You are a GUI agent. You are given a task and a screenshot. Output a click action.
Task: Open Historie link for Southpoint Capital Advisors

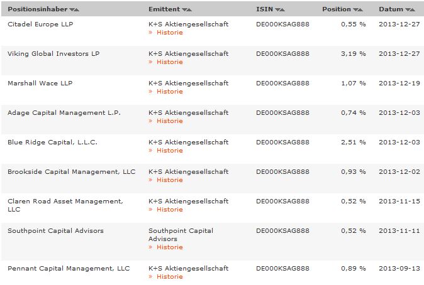coord(169,247)
